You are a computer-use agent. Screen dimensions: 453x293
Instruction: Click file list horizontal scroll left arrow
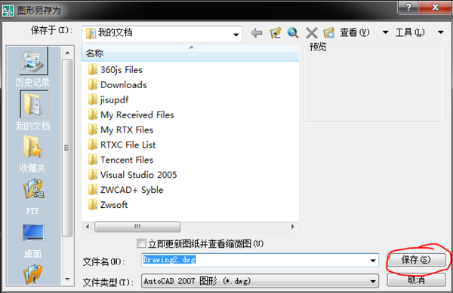pos(88,227)
